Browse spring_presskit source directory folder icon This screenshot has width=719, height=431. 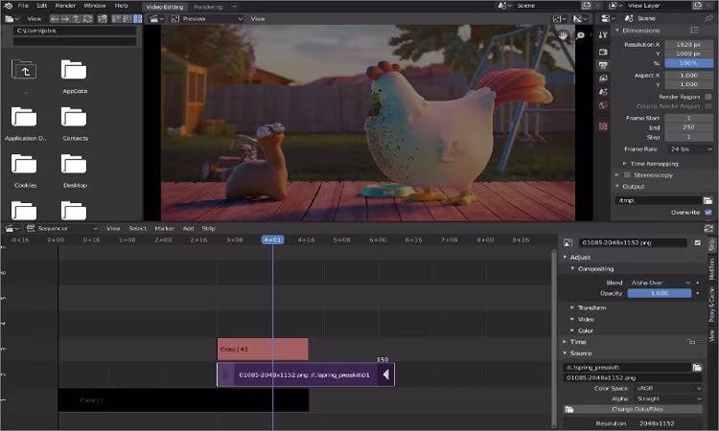(697, 368)
